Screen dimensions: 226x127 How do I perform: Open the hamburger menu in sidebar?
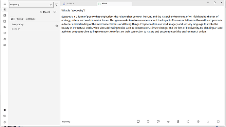pos(5,4)
